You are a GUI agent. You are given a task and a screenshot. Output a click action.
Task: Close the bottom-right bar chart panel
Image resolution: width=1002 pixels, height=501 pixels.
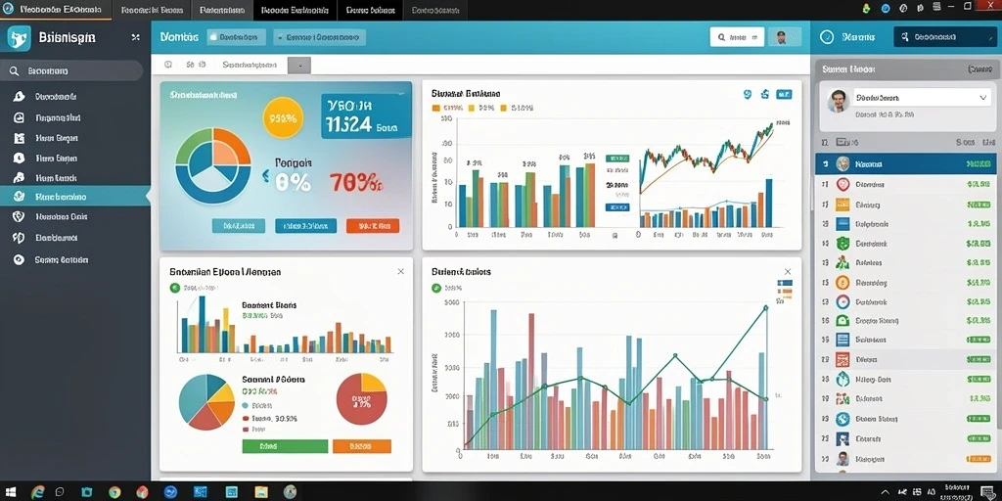pos(788,272)
